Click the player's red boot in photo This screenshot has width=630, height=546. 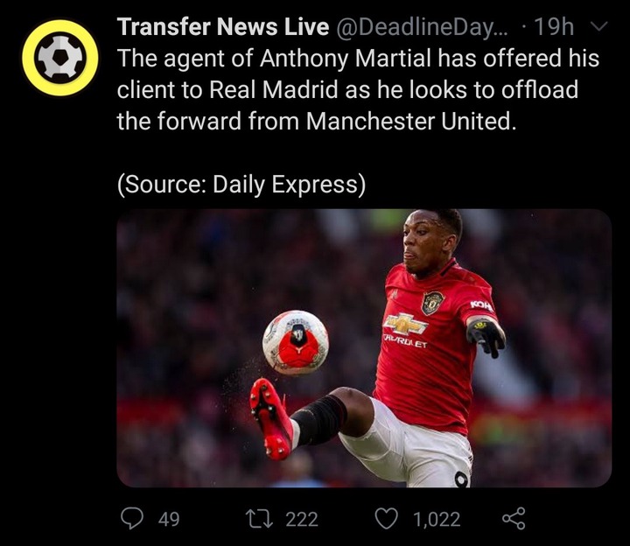[x=271, y=418]
